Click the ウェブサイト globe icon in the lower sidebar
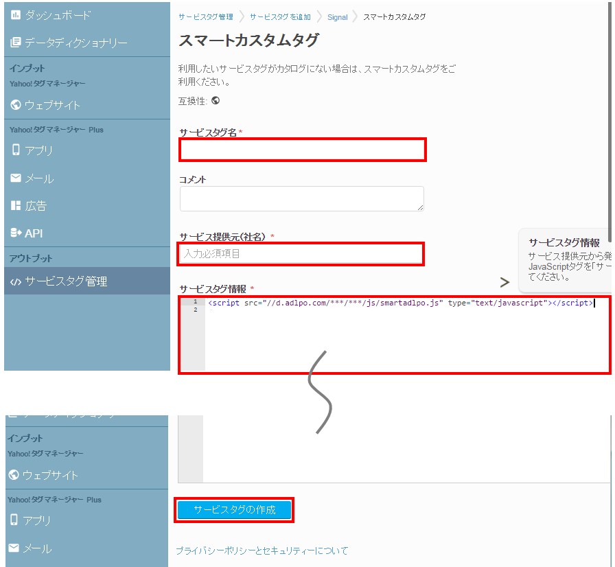The height and width of the screenshot is (567, 615). click(14, 474)
